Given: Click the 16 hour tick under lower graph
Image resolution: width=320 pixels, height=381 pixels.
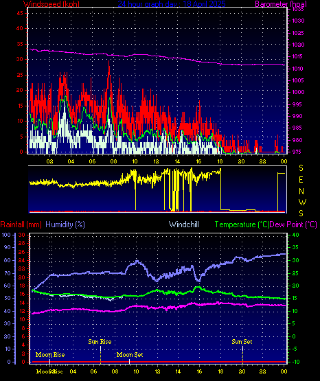Looking at the screenshot, I should (199, 371).
